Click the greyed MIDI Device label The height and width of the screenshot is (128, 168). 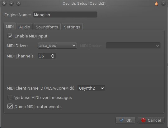pyautogui.click(x=91, y=46)
